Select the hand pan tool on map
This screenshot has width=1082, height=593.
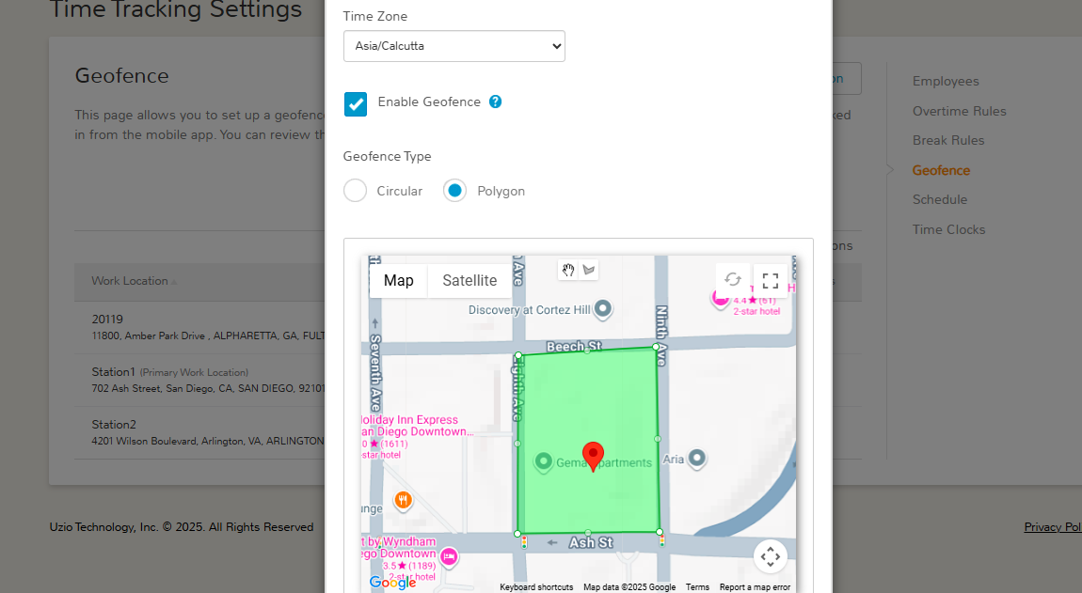point(568,270)
